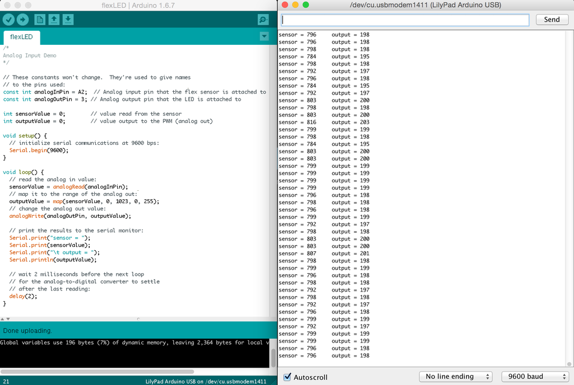Click the serial monitor scrollbar thumb
This screenshot has height=385, width=574.
[x=569, y=364]
